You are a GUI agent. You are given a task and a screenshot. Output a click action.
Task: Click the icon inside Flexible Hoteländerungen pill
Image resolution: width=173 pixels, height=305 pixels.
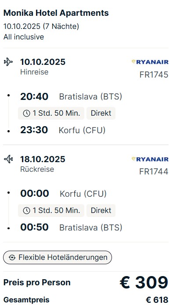coord(12,258)
